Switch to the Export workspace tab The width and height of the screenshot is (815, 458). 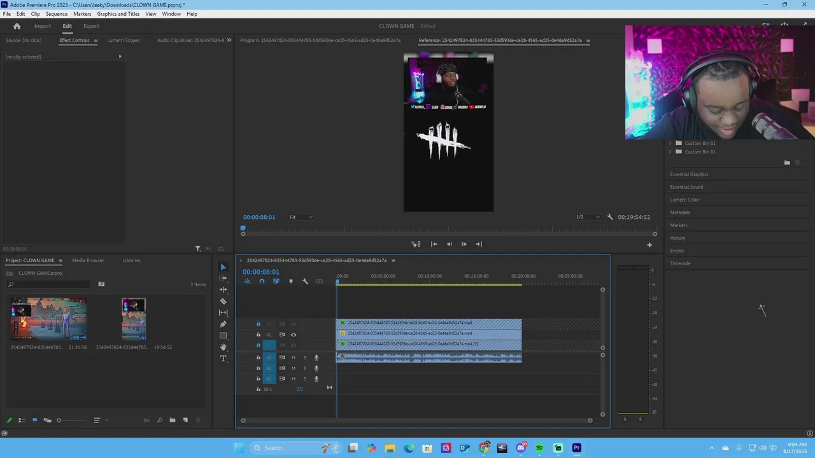91,26
